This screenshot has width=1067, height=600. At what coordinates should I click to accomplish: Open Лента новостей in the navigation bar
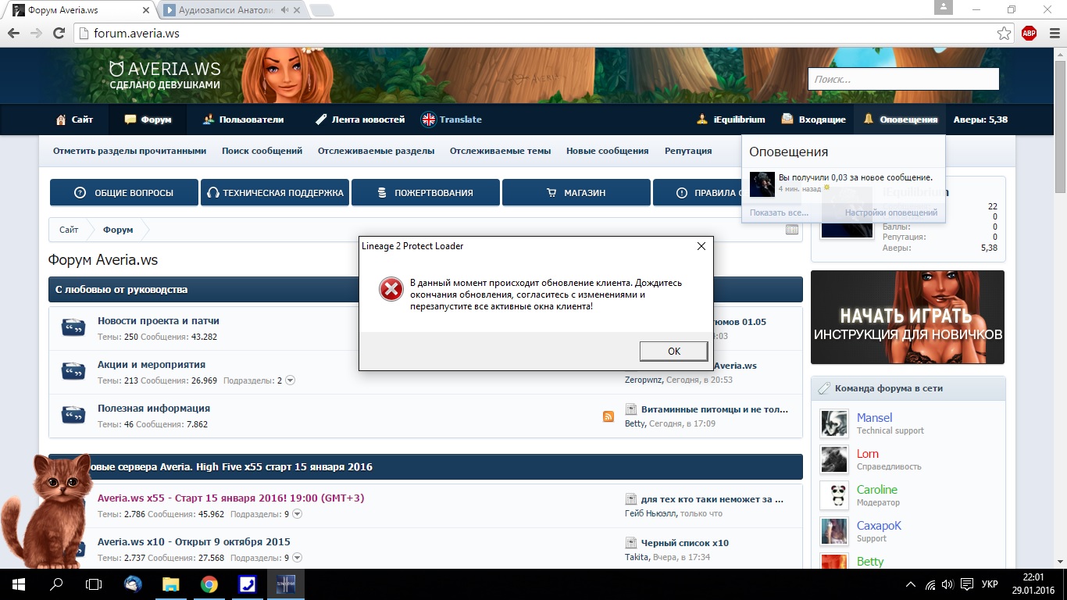[359, 120]
